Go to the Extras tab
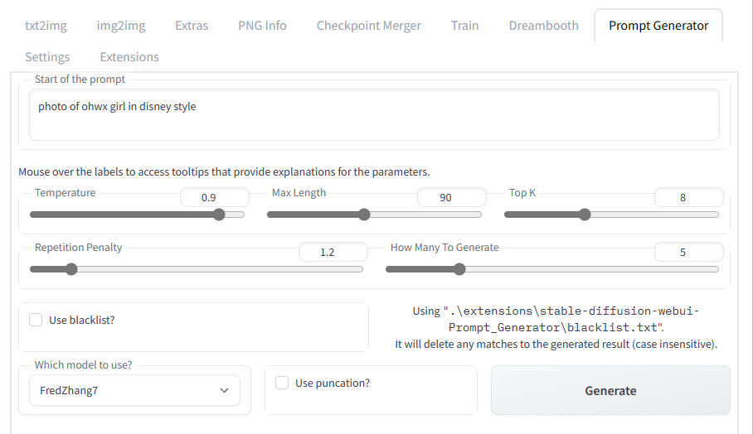 point(192,26)
